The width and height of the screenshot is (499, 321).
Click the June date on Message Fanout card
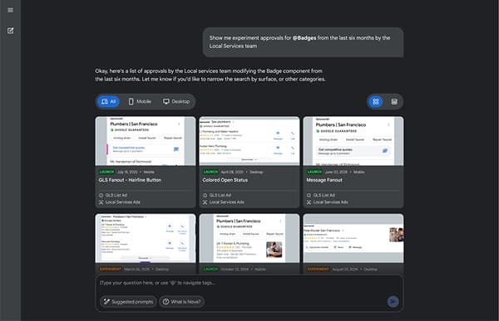tap(336, 172)
